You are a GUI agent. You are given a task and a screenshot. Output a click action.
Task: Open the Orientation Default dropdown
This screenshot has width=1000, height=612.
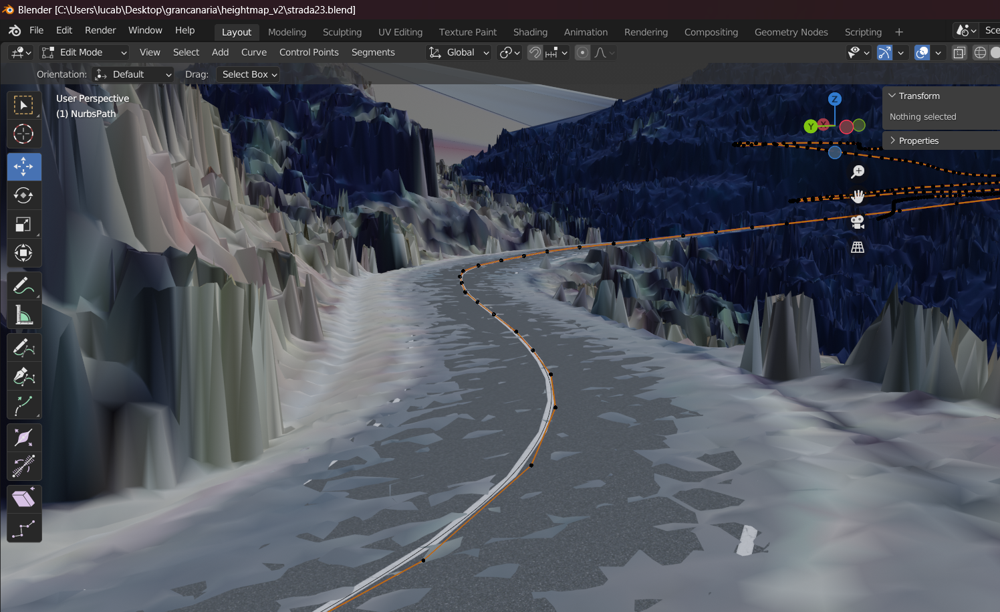132,75
